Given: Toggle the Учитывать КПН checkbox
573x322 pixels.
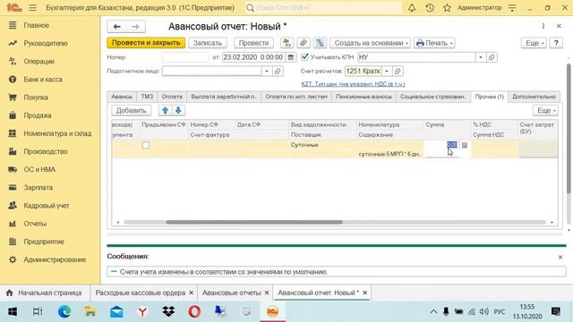Looking at the screenshot, I should click(304, 57).
